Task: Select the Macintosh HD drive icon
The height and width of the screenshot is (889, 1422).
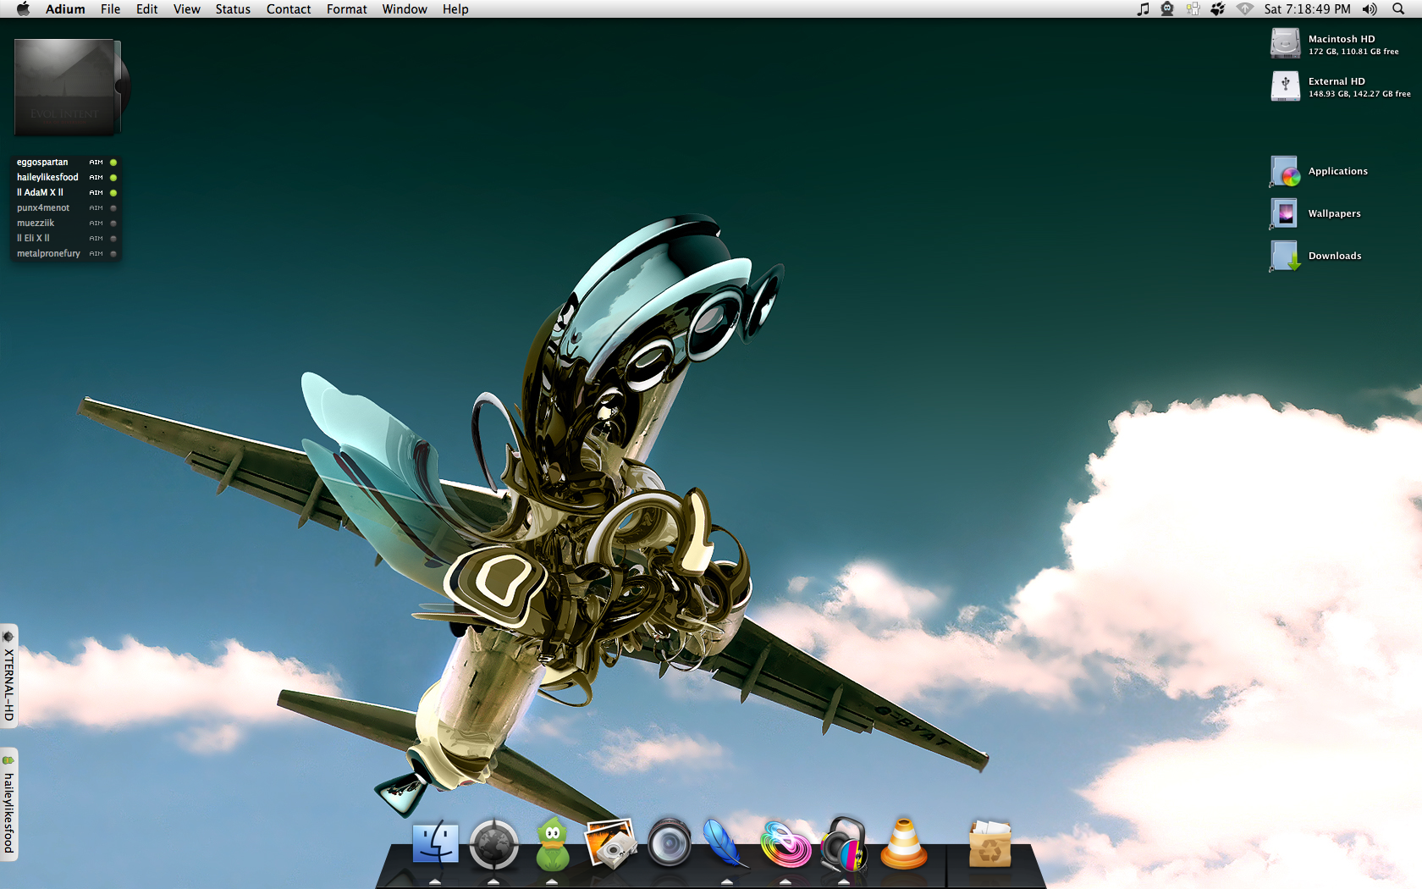Action: click(x=1285, y=43)
